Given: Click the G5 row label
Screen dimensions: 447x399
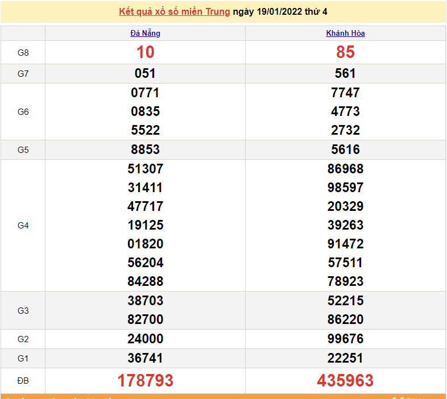Looking at the screenshot, I should [x=23, y=150].
